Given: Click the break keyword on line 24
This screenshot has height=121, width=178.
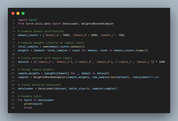Looking at the screenshot, I should pyautogui.click(x=28, y=108).
